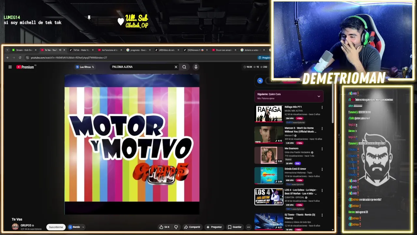417x235 pixels.
Task: Mute the Te Vas tab audio icon
Action: click(60, 50)
